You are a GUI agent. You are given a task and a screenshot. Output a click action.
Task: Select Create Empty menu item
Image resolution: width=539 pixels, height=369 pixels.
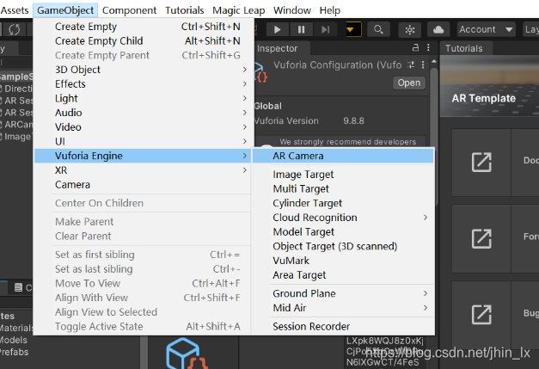coord(143,27)
